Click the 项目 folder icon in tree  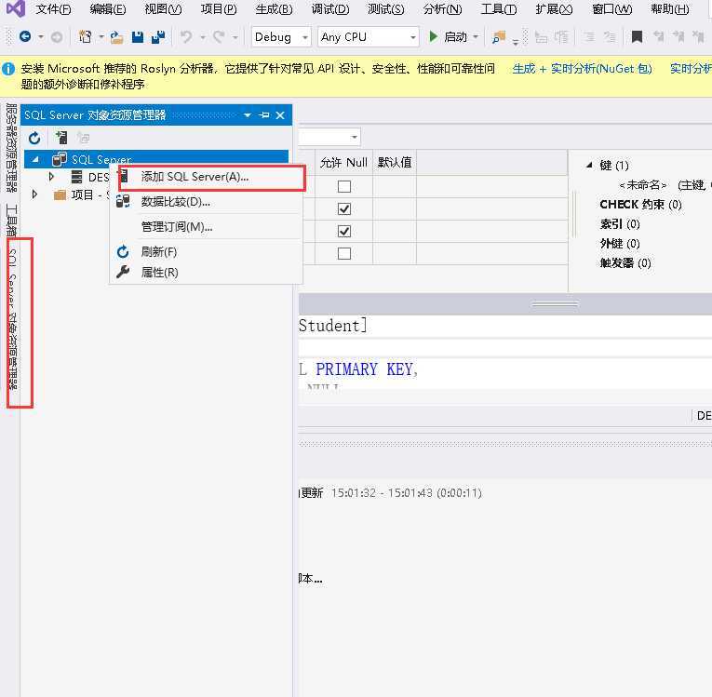pos(60,194)
